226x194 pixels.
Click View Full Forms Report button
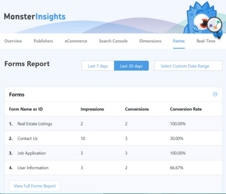pos(35,186)
